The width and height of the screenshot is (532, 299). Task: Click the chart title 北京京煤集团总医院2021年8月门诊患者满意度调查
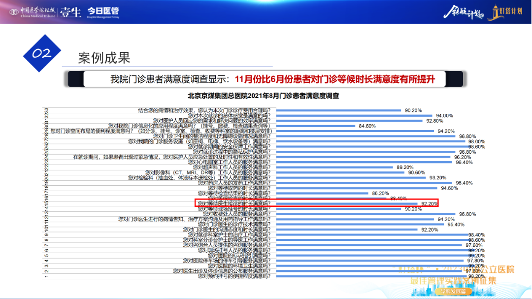[x=264, y=96]
